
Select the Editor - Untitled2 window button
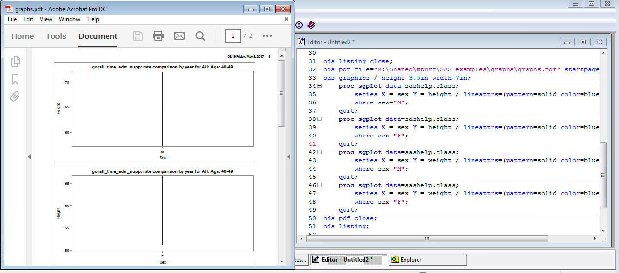(x=347, y=260)
